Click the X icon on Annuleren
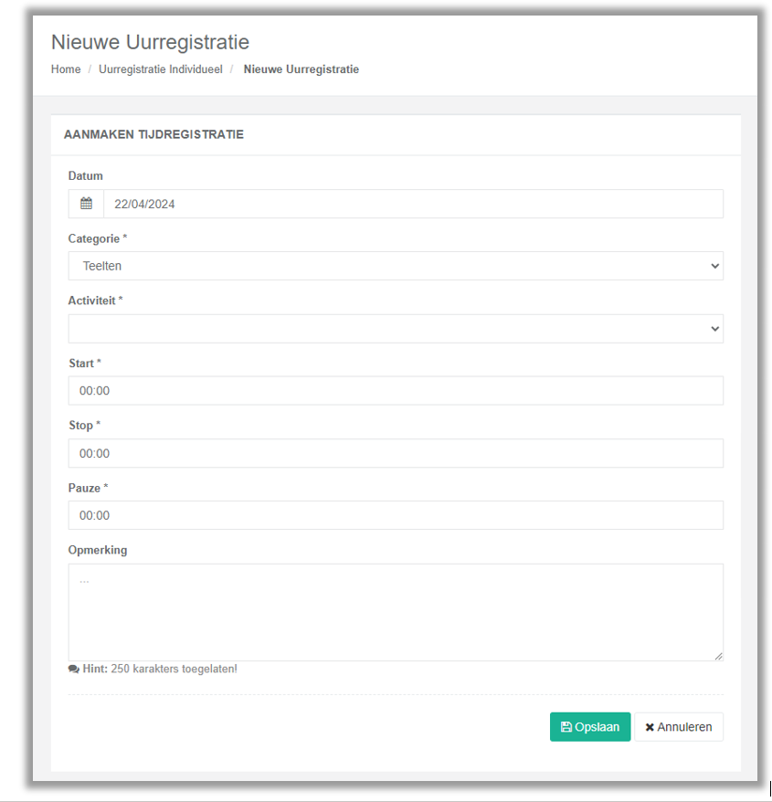Image resolution: width=772 pixels, height=802 pixels. pos(650,727)
